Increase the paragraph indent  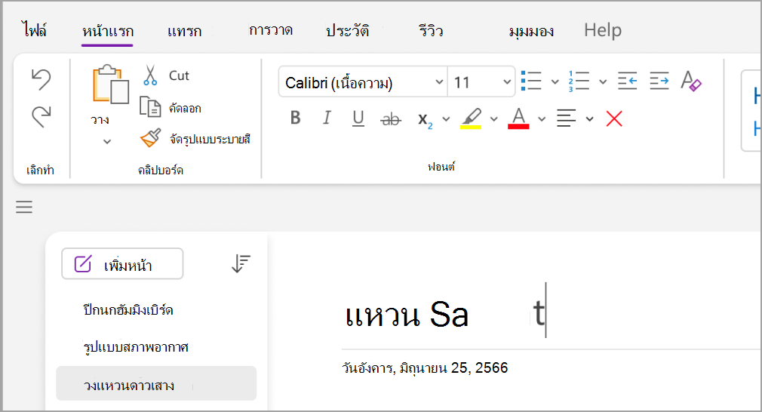(659, 81)
